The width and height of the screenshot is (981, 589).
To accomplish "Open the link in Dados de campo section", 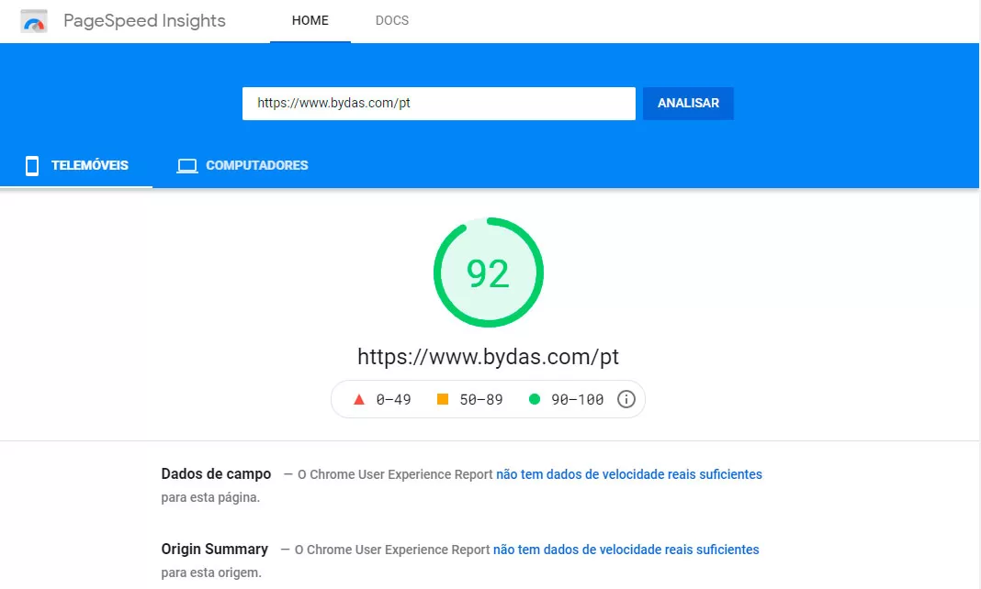I will pos(629,474).
